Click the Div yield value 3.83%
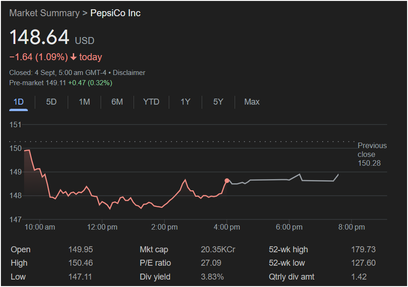 point(212,277)
